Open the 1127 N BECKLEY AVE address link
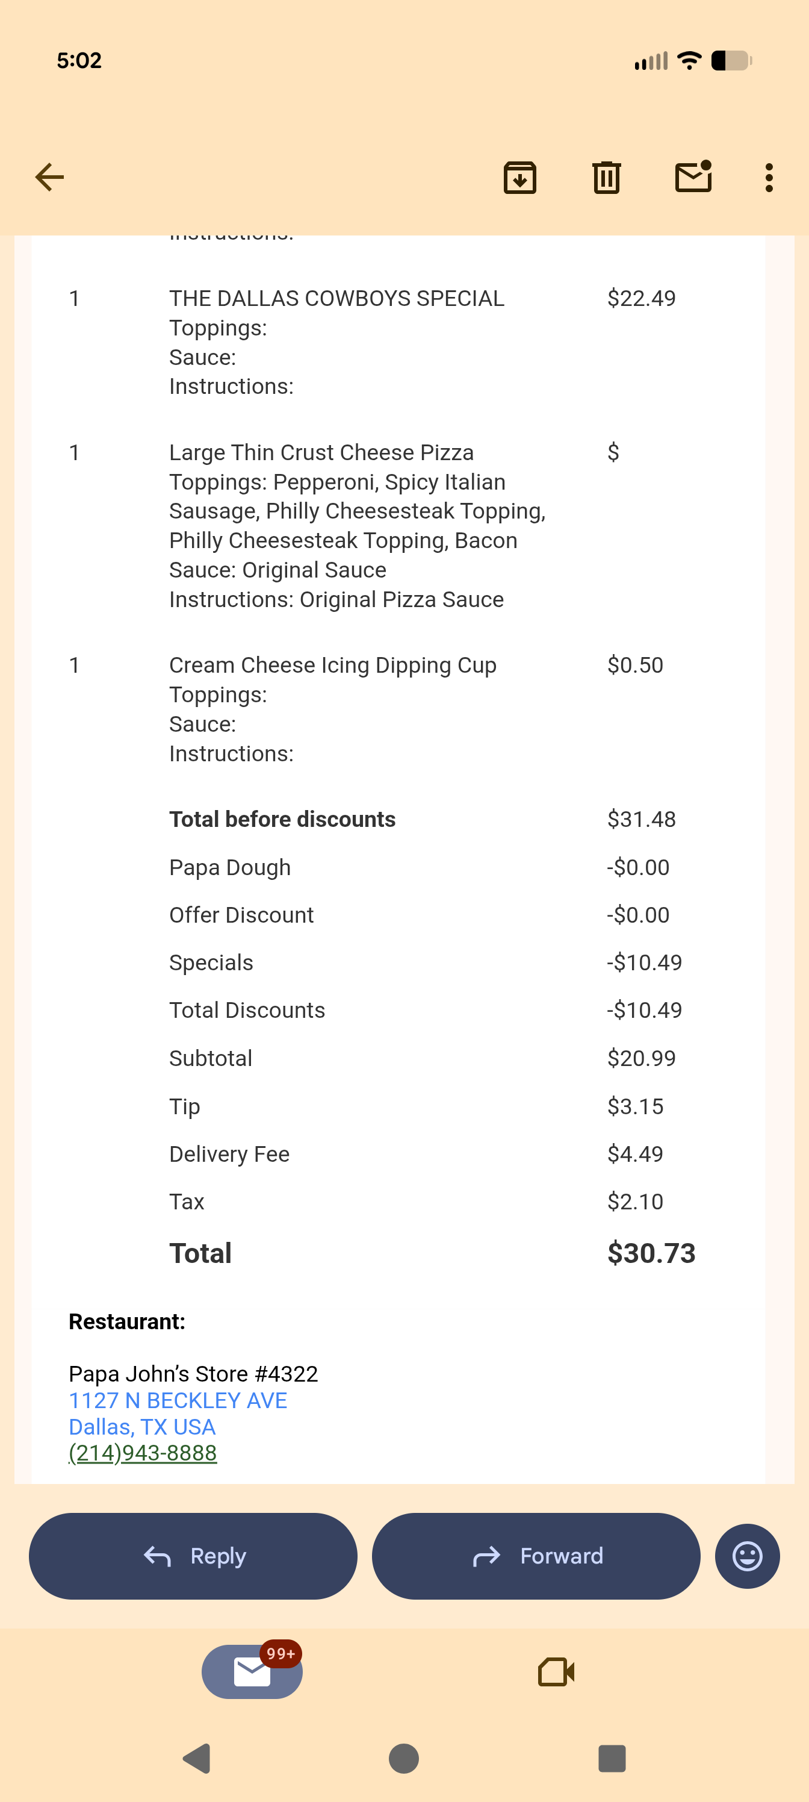Viewport: 809px width, 1802px height. click(x=178, y=1400)
